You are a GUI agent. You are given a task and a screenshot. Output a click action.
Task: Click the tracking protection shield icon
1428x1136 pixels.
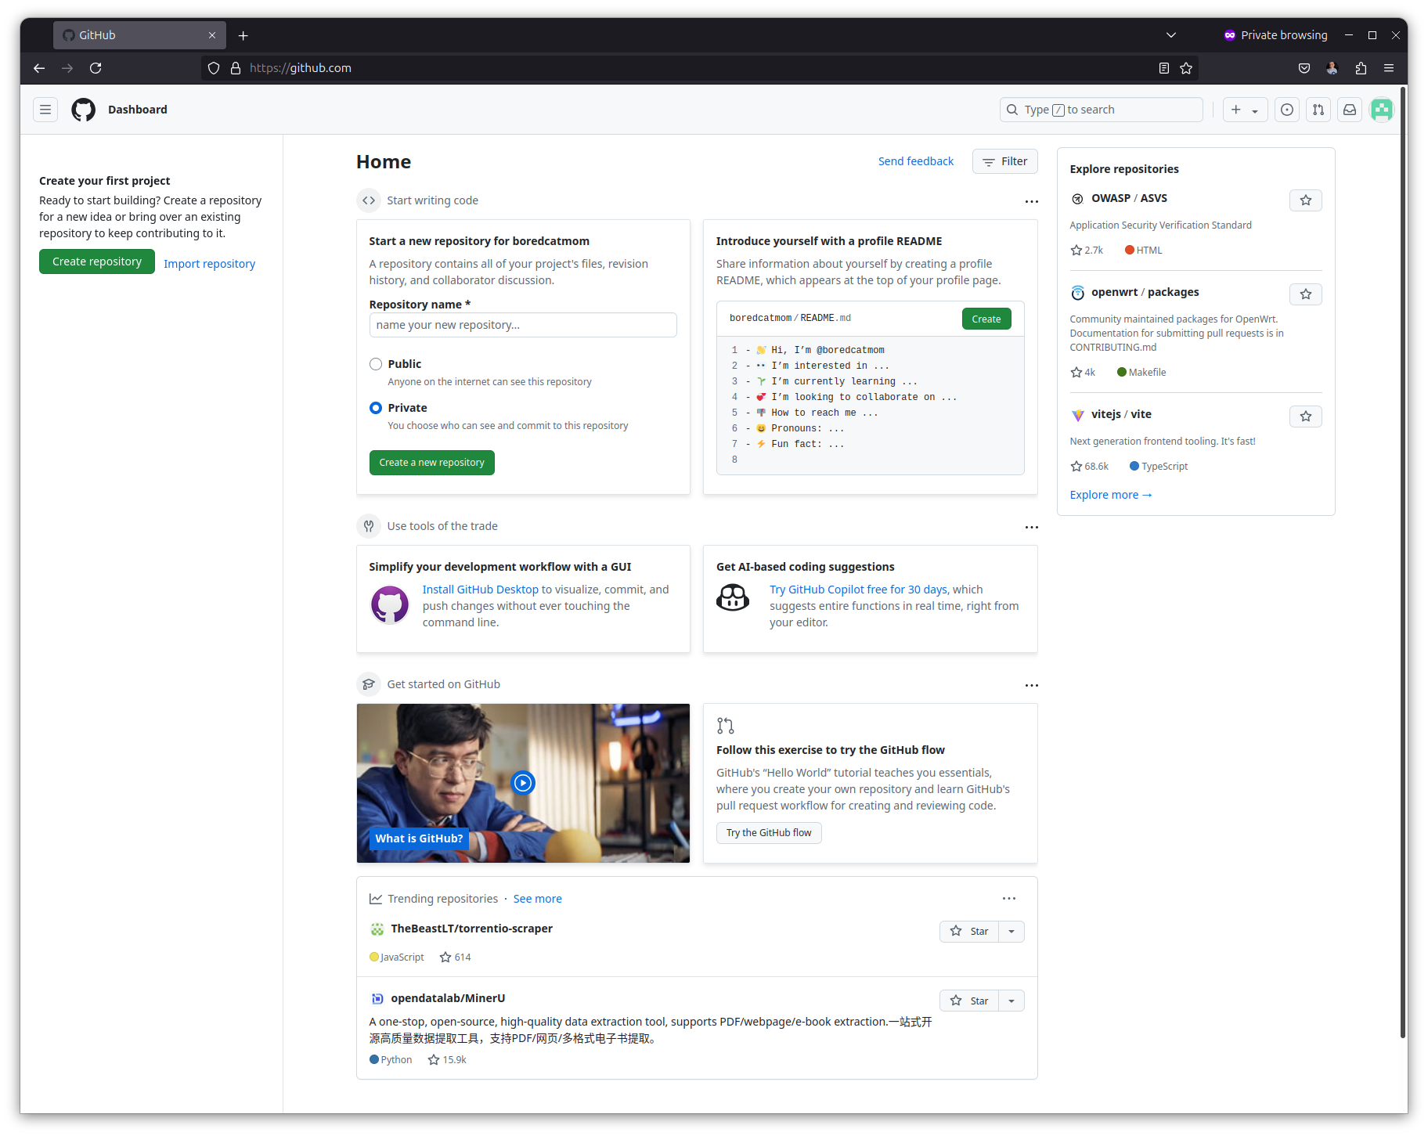tap(214, 68)
